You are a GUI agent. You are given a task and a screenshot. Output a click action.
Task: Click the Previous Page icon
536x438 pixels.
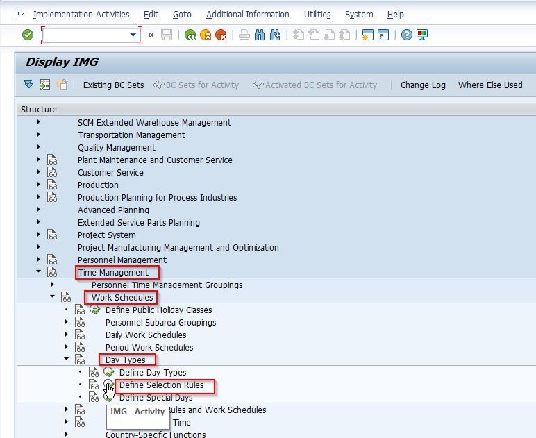coord(314,35)
